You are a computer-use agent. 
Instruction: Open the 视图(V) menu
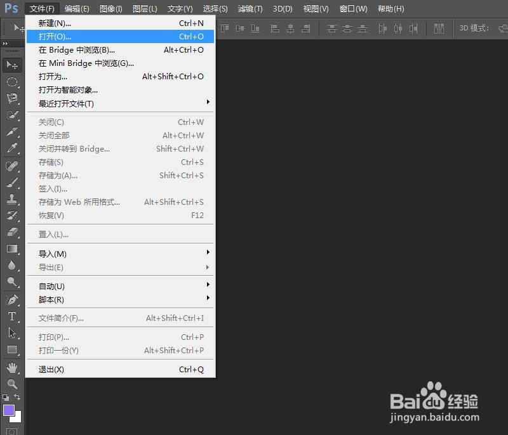coord(316,9)
